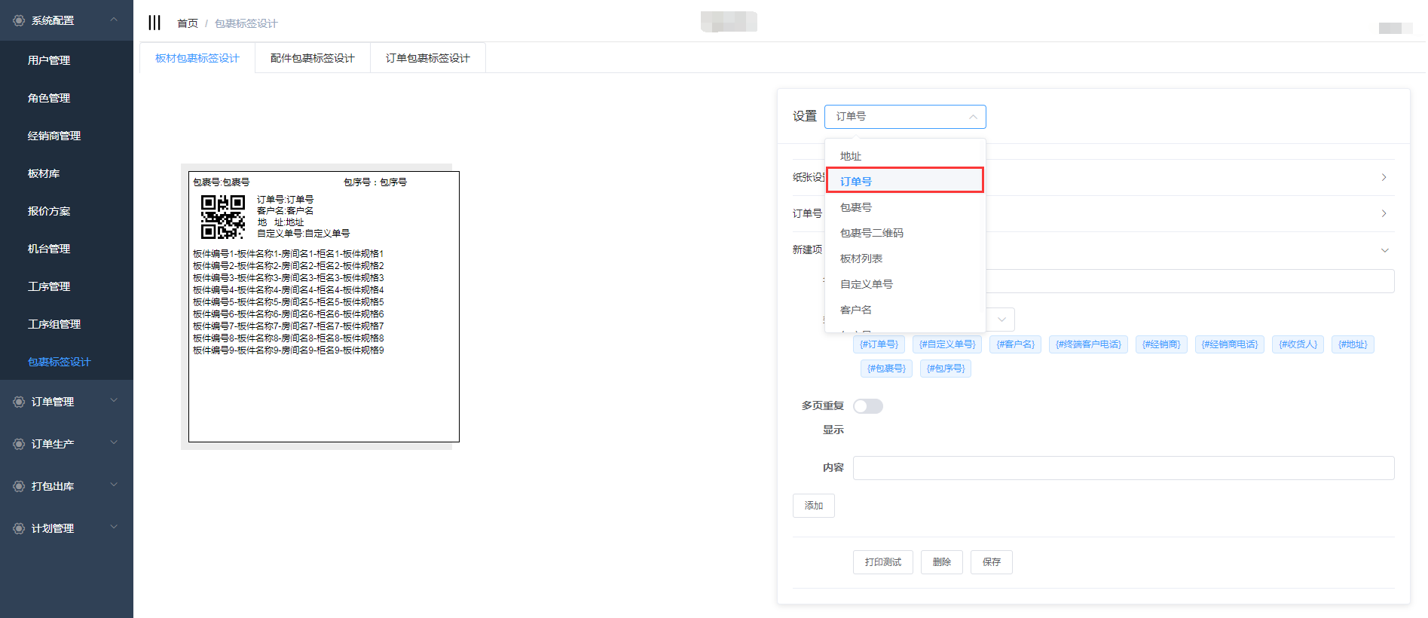Image resolution: width=1428 pixels, height=618 pixels.
Task: Toggle the 多页重复显示 switch
Action: coord(867,406)
